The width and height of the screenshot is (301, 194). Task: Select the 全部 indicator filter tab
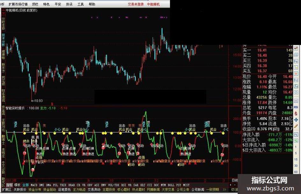[25, 185]
